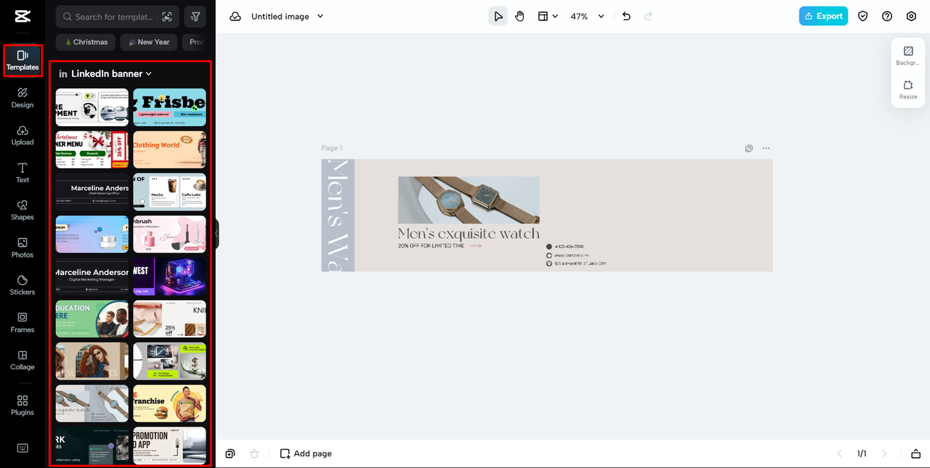The width and height of the screenshot is (930, 468).
Task: Click the duplicate page icon in bottom bar
Action: [230, 453]
